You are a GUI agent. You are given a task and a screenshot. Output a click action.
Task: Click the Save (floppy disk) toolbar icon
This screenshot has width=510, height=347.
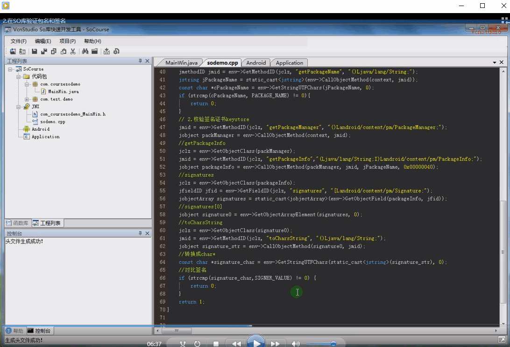click(35, 51)
